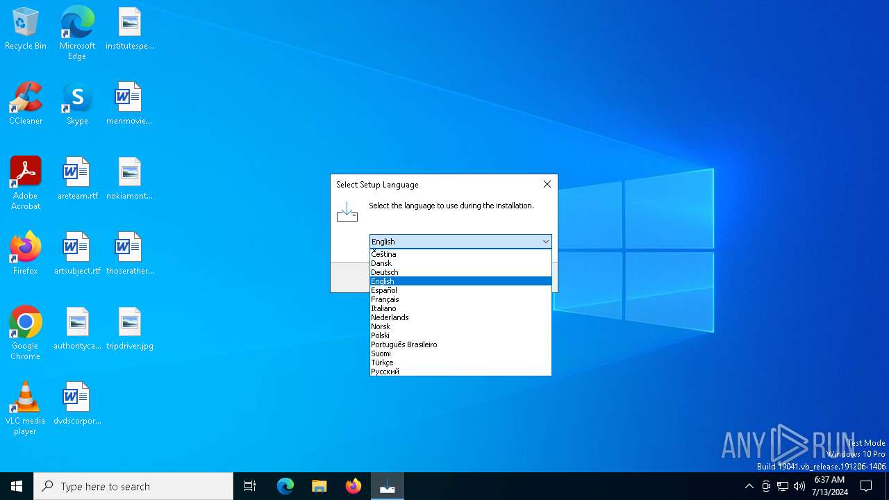
Task: Choose English in the dropdown list
Action: coord(460,281)
